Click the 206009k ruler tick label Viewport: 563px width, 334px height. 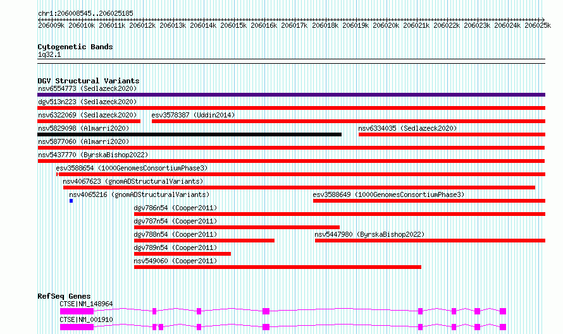51,25
